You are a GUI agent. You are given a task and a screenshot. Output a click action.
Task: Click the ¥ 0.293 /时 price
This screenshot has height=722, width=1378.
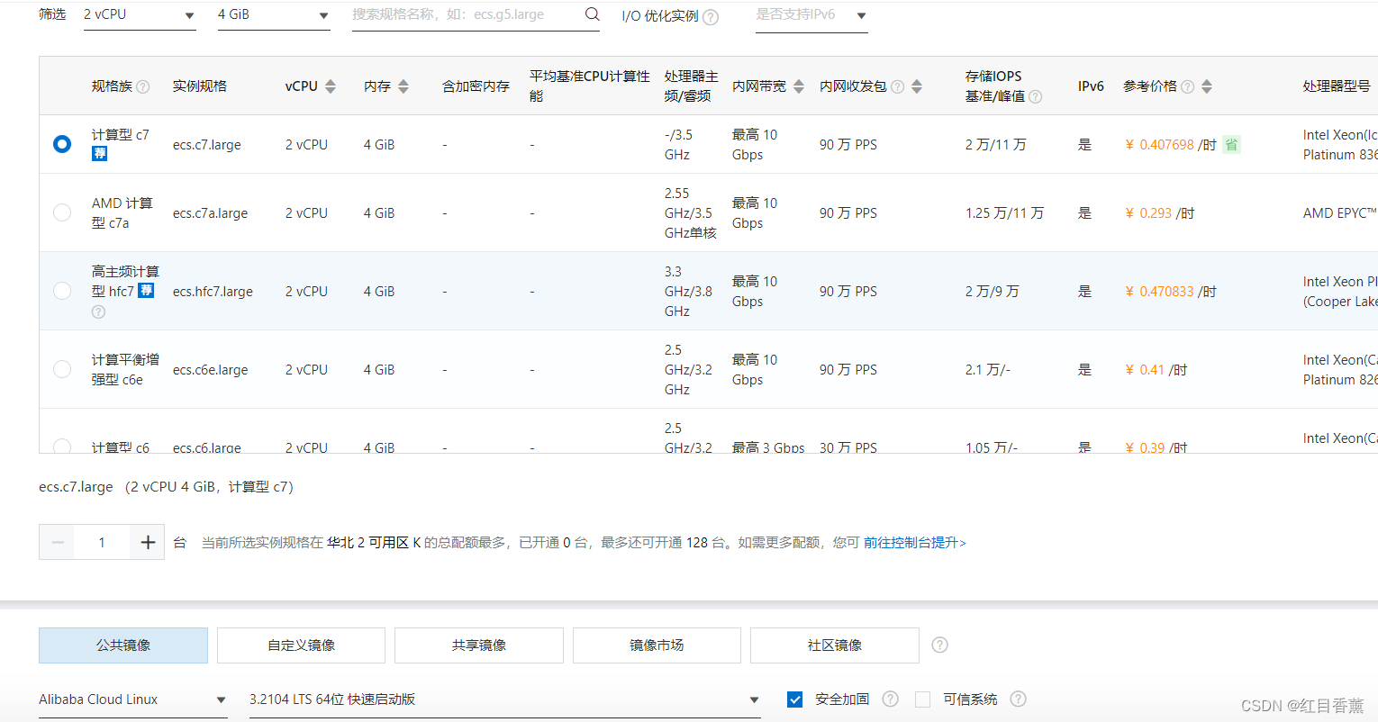coord(1159,213)
